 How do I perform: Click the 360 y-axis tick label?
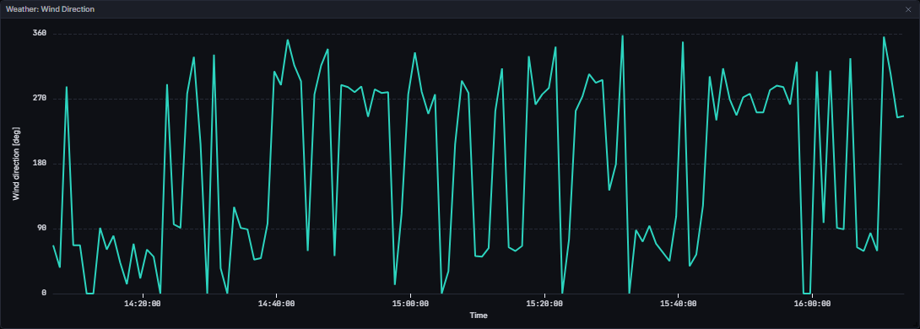(x=40, y=34)
